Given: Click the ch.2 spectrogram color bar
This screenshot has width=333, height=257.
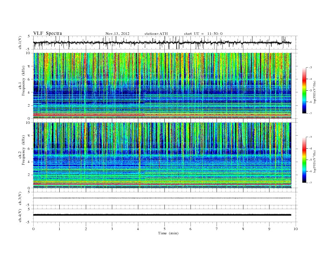Looking at the screenshot, I should pos(304,160).
